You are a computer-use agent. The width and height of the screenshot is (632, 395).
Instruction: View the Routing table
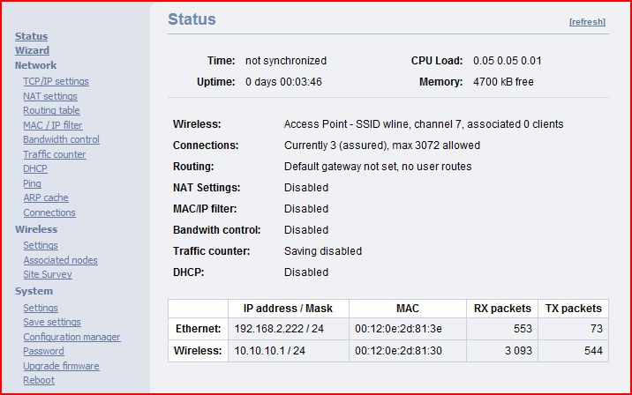(x=51, y=110)
